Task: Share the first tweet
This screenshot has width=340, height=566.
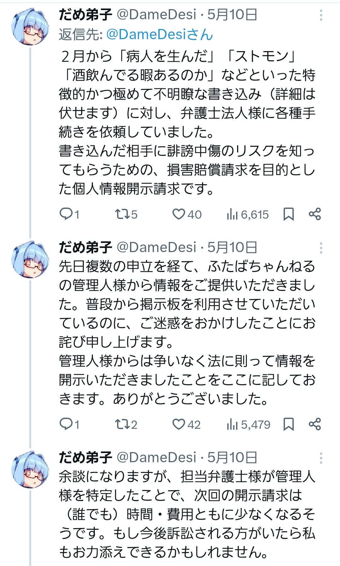Action: point(314,214)
